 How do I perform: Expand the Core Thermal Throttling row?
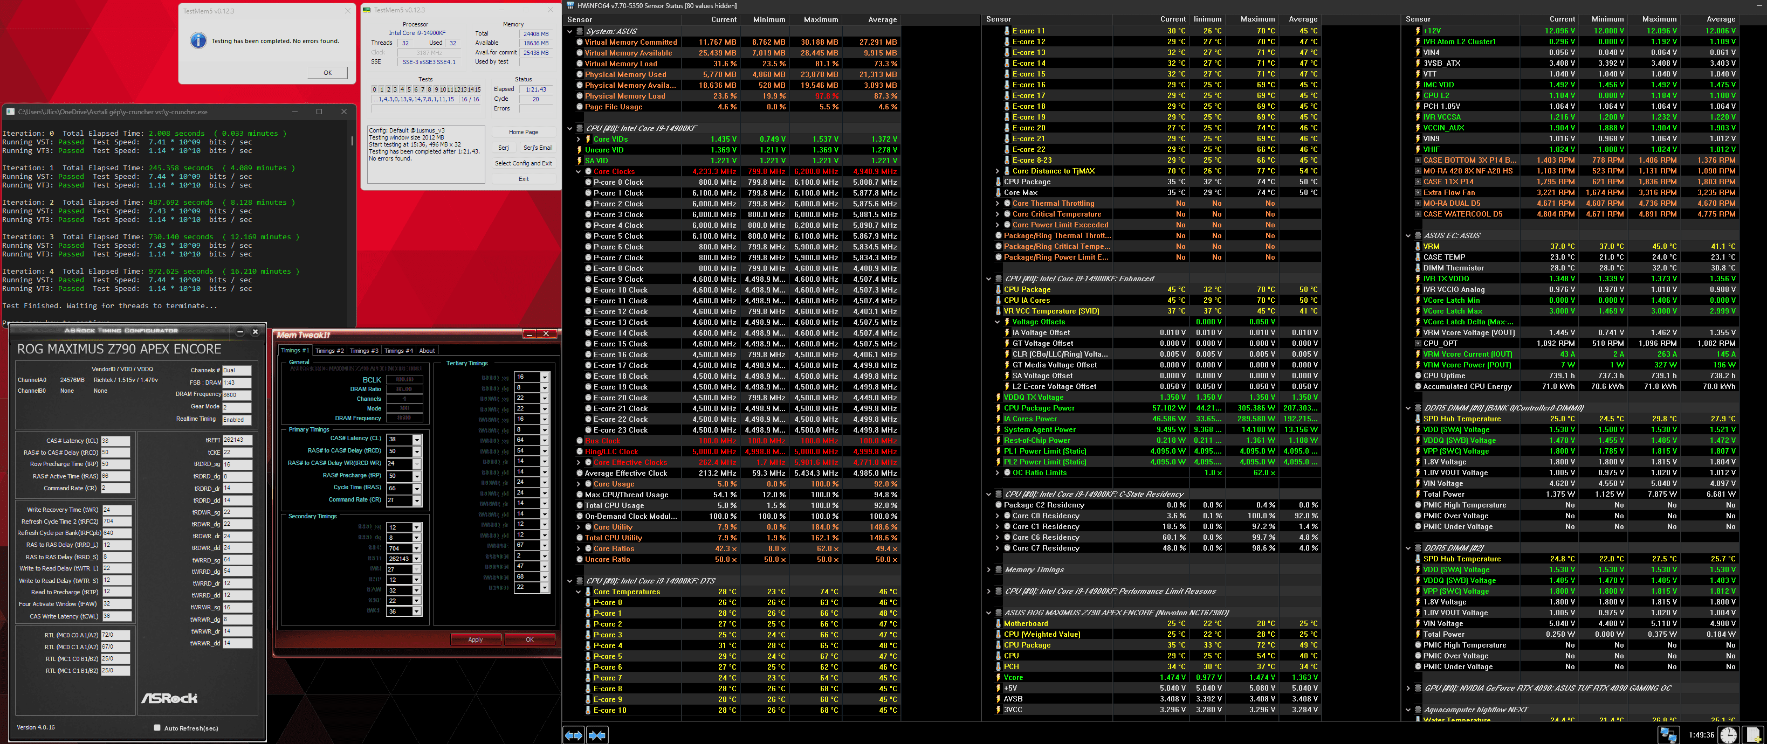[998, 204]
